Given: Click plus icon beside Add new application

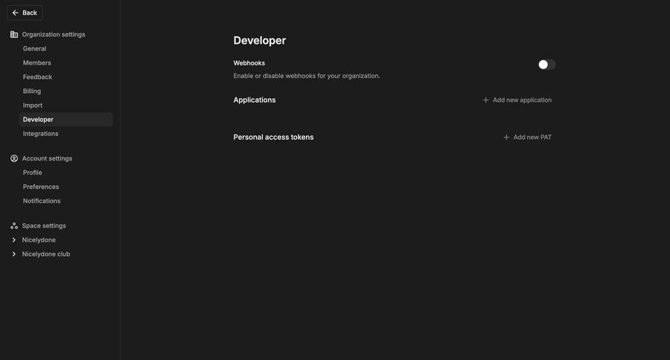Looking at the screenshot, I should pyautogui.click(x=486, y=100).
